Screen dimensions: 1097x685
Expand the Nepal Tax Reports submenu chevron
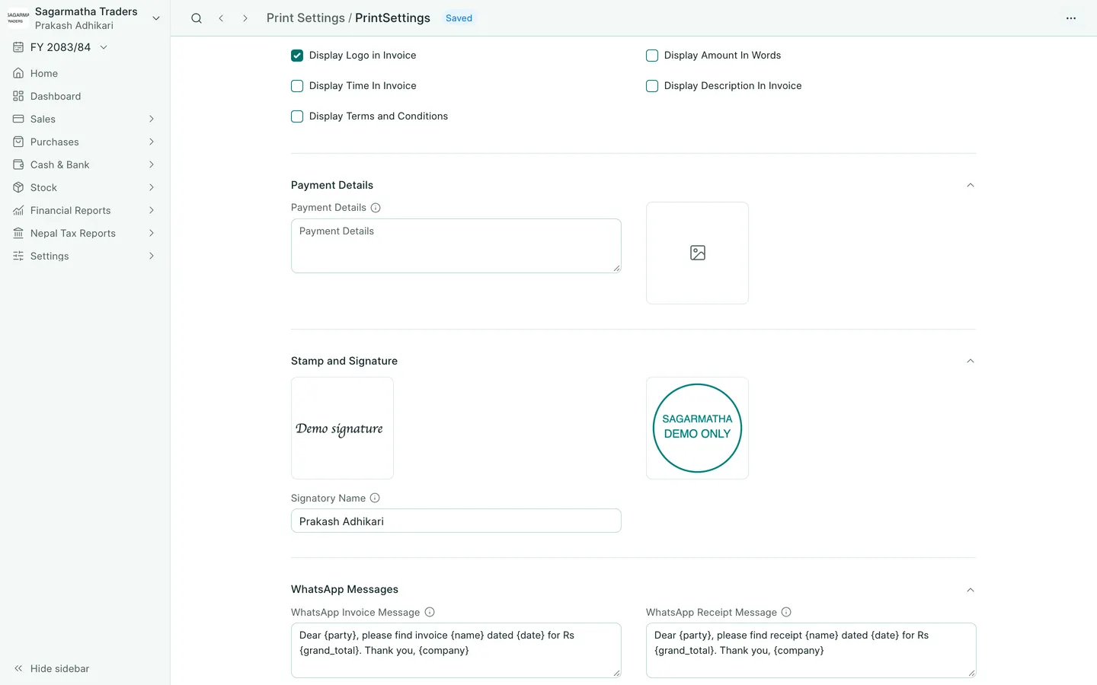[x=152, y=233]
